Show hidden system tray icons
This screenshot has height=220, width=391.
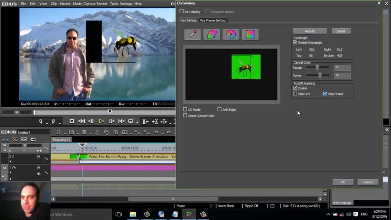tap(328, 214)
